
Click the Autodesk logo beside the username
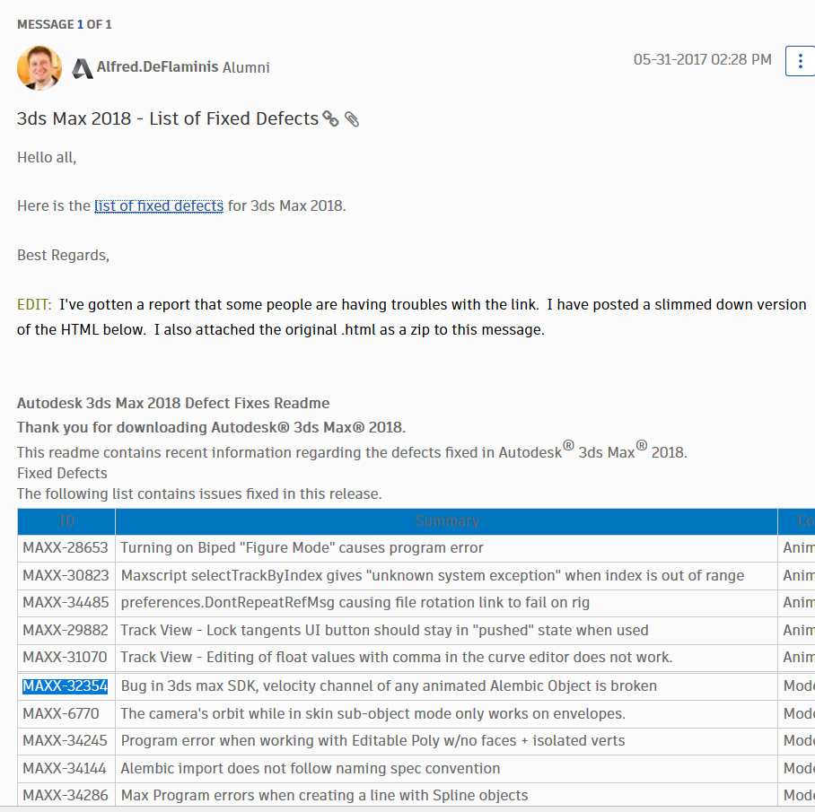point(83,68)
